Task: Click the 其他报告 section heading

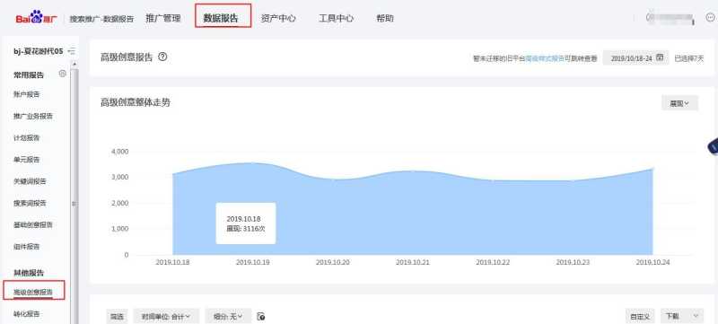Action: 29,273
